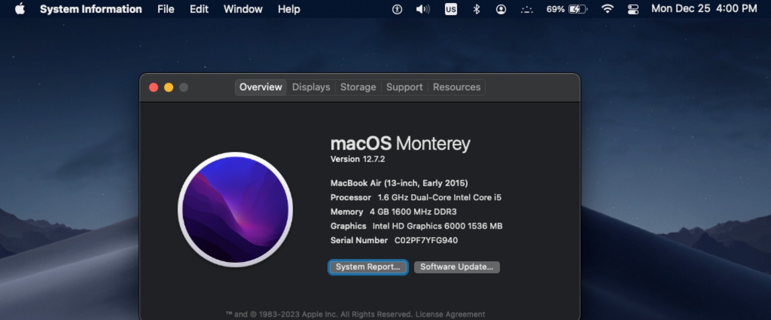Open the battery status icon
Screen dimensions: 771x320
578,9
